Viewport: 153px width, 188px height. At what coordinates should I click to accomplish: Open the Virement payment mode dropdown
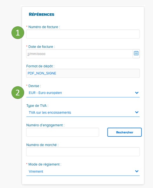point(83,172)
